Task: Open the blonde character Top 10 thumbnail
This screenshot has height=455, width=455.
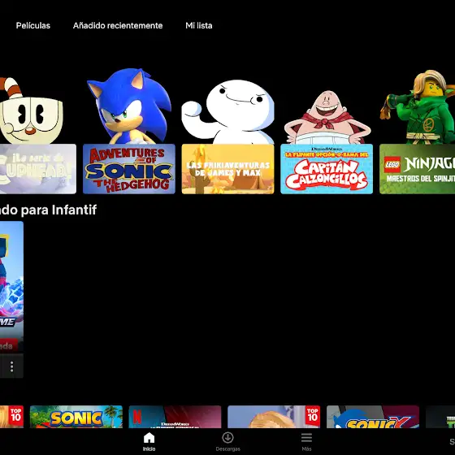Action: click(x=274, y=417)
